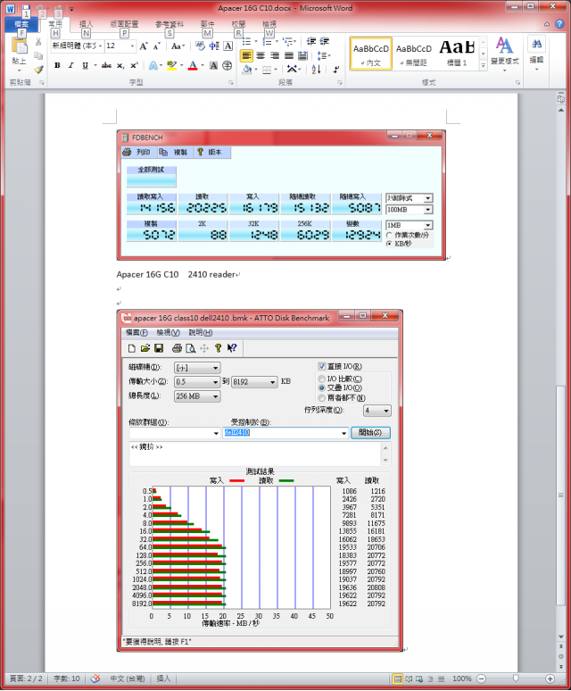Switch to the Review (校閱) tab
Viewport: 571px width, 691px height.
click(x=238, y=24)
